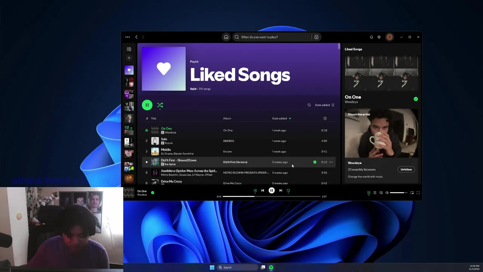Open the Liked Songs playlist cover image

164,69
